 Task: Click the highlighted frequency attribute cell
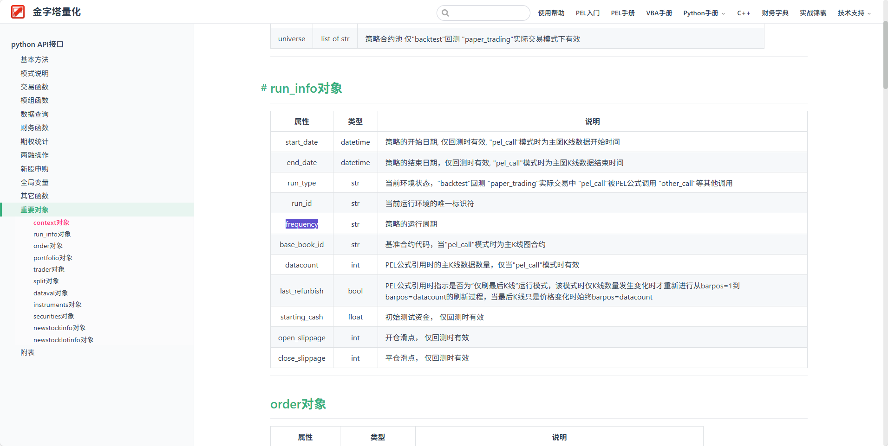point(301,224)
